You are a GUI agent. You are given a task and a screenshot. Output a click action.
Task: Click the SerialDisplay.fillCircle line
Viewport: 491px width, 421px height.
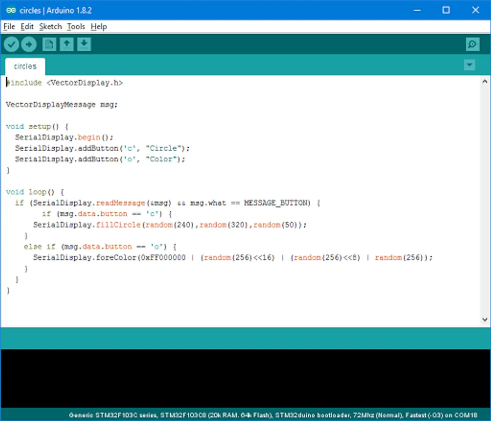click(x=170, y=225)
